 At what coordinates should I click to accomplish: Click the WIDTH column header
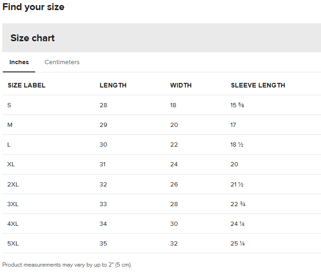click(181, 85)
